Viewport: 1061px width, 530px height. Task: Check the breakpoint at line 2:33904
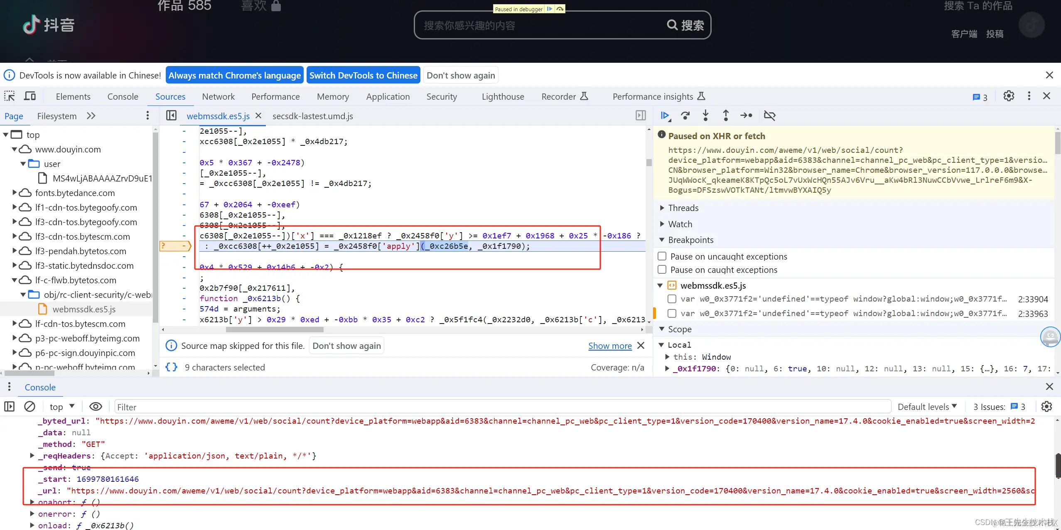coord(671,299)
